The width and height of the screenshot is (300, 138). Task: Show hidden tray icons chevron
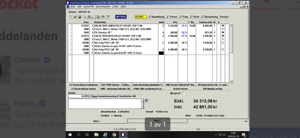[x=216, y=135]
